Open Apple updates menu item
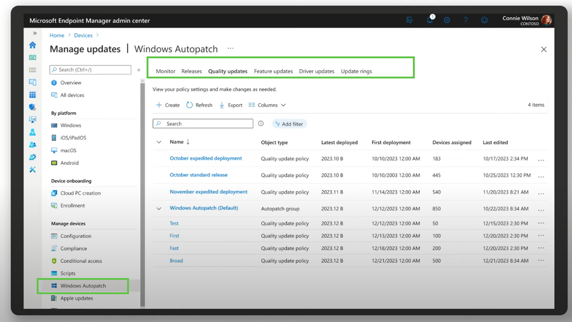The height and width of the screenshot is (322, 572). click(x=77, y=298)
